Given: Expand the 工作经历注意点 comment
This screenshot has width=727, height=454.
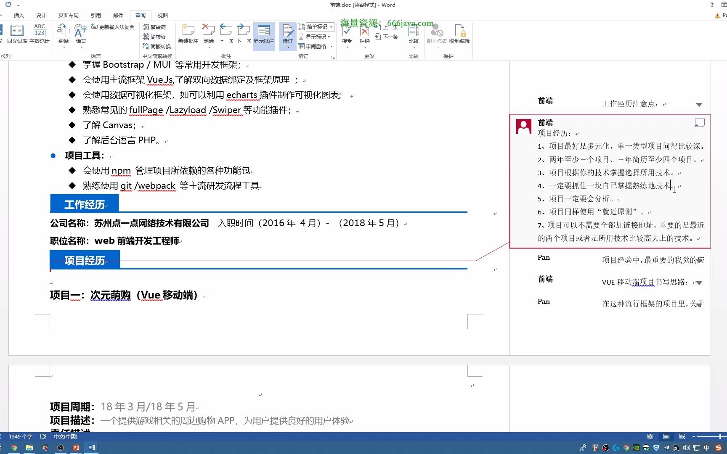Looking at the screenshot, I should (x=699, y=105).
